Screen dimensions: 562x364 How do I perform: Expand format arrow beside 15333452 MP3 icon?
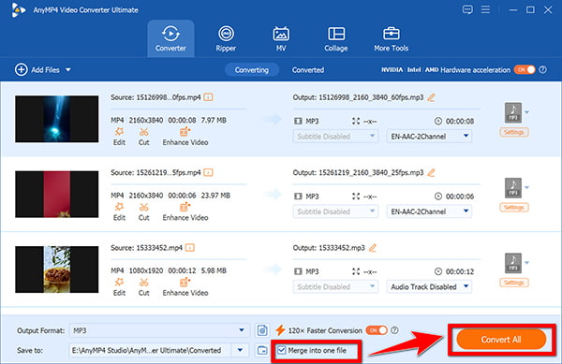(526, 263)
